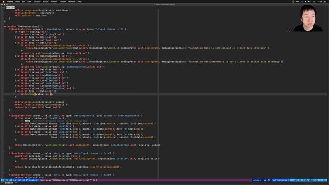The width and height of the screenshot is (329, 185).
Task: Click the 'else if type == LocalTime.self' line
Action: (x=39, y=80)
